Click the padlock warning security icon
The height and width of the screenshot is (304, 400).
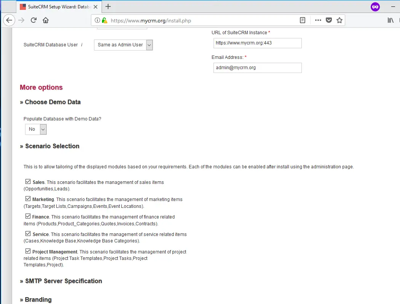click(x=104, y=20)
